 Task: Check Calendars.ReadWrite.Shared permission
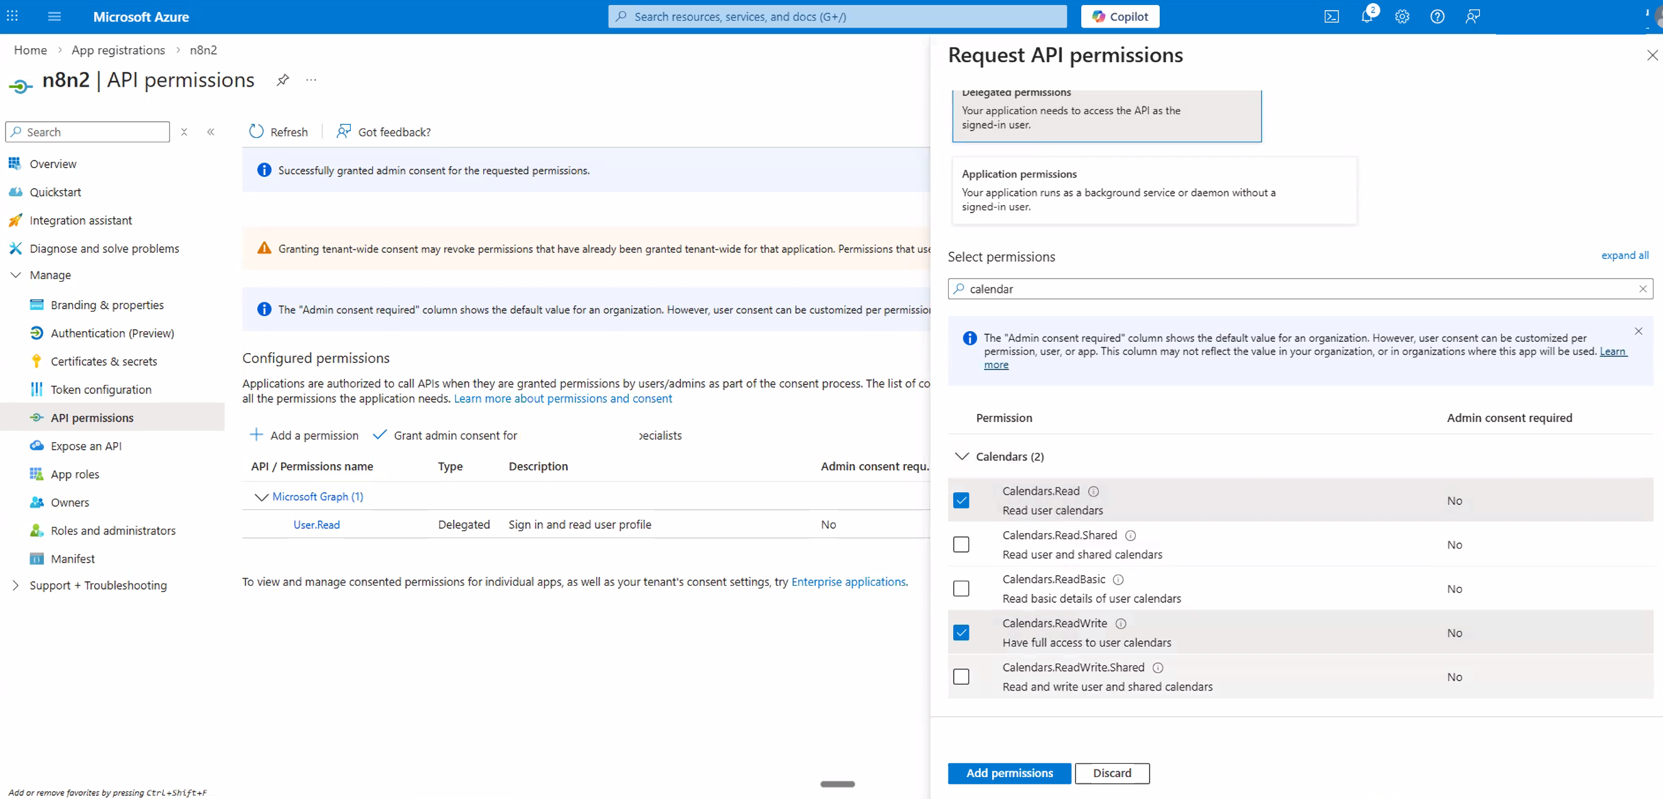(x=961, y=676)
